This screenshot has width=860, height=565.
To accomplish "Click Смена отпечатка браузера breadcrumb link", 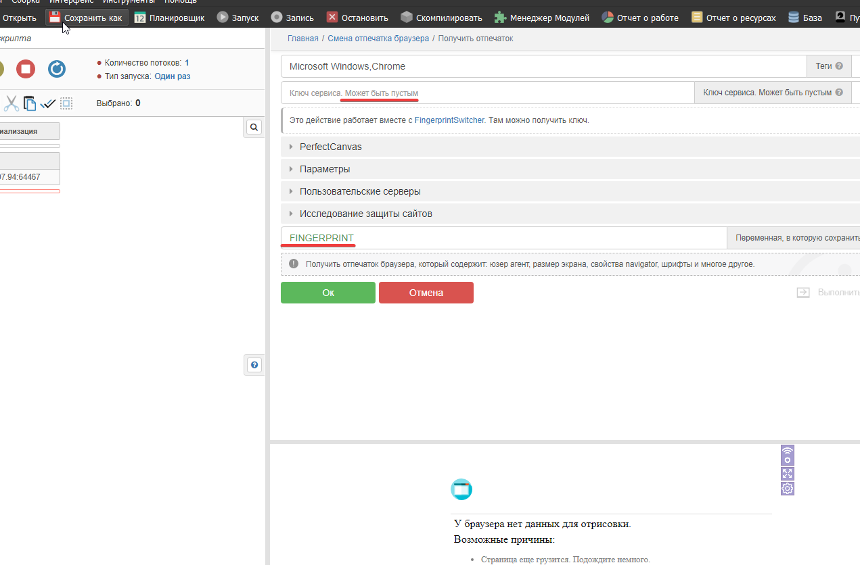I will click(378, 39).
